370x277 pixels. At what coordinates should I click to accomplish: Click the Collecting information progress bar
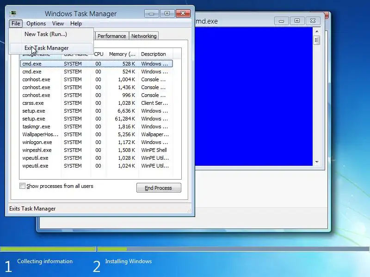pyautogui.click(x=48, y=249)
